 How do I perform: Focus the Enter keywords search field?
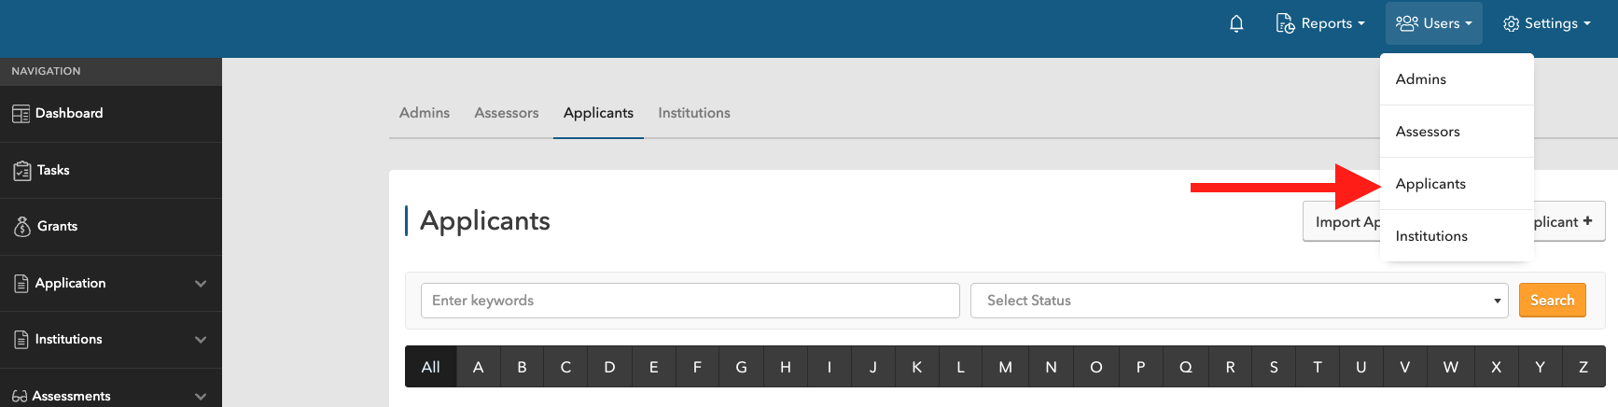tap(690, 301)
